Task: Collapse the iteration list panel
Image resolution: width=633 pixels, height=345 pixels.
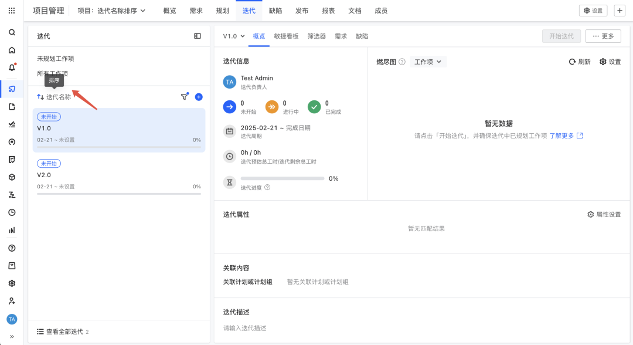Action: (198, 36)
